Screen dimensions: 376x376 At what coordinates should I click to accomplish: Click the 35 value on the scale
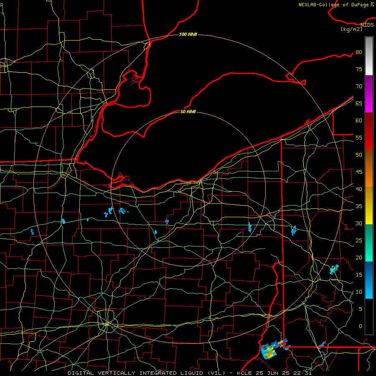coord(359,206)
